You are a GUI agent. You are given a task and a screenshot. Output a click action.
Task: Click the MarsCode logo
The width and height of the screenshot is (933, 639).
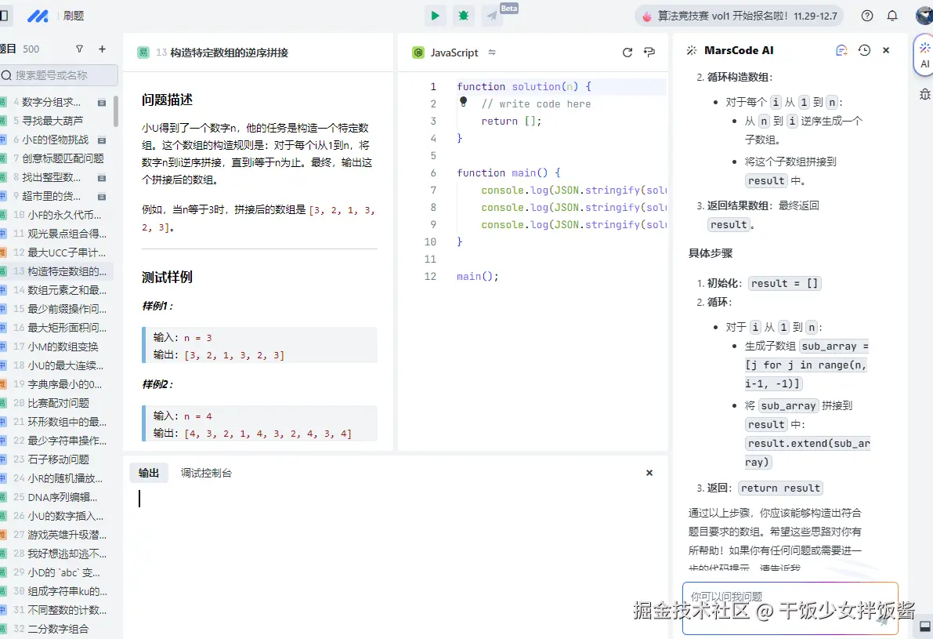[38, 16]
